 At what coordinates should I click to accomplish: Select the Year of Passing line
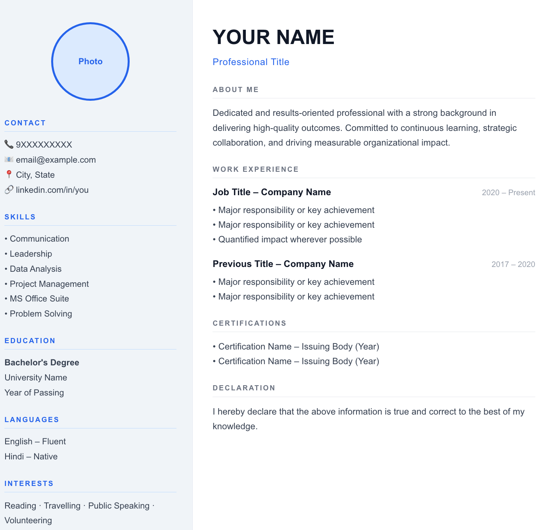[34, 393]
